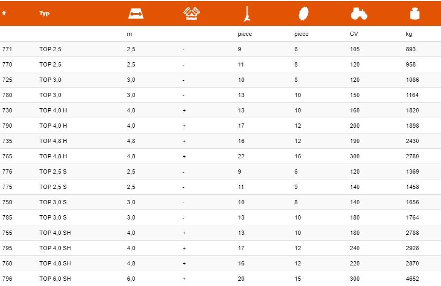The image size is (441, 286).
Task: Click the plus sign in row 790
Action: tap(184, 126)
